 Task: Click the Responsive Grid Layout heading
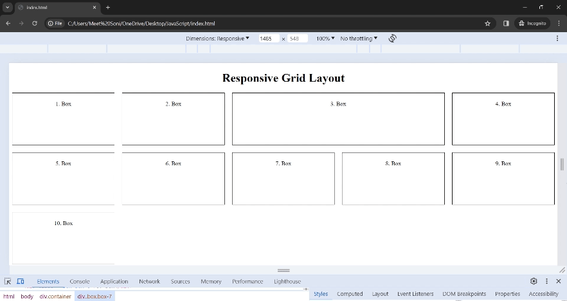pyautogui.click(x=283, y=78)
